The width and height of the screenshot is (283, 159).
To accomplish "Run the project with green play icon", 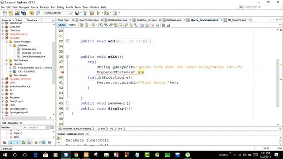I will [x=98, y=13].
